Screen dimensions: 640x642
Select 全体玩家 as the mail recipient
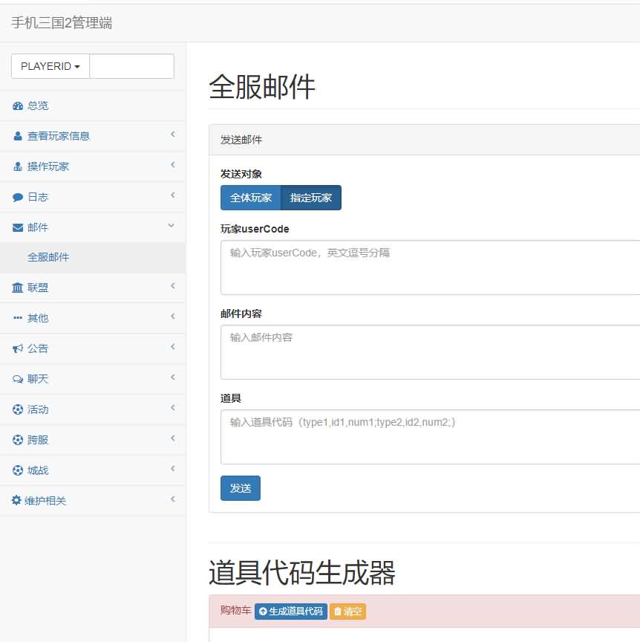[x=251, y=198]
